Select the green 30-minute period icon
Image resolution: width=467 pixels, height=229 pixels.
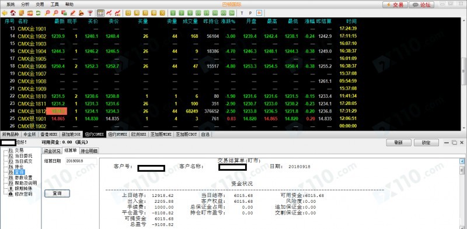tap(215, 13)
